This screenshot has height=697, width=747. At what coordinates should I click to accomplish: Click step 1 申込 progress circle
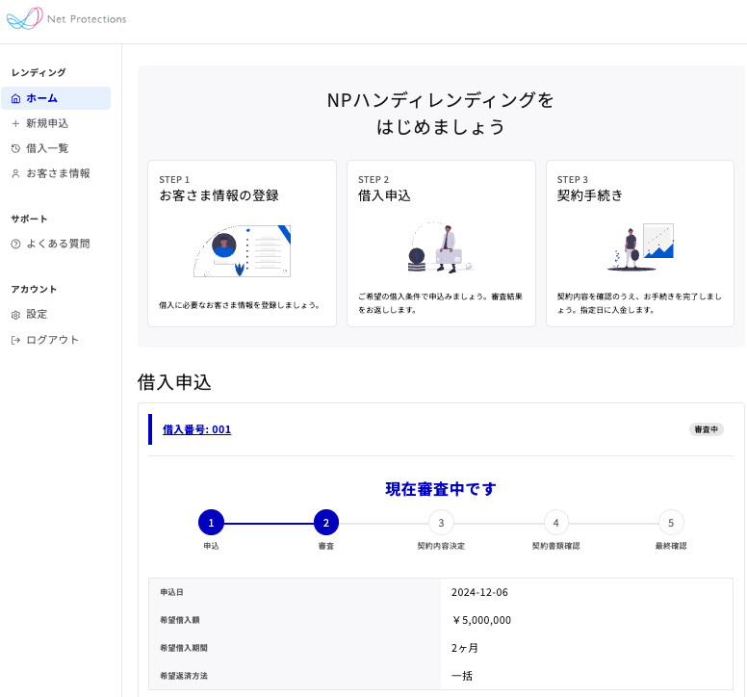point(211,523)
